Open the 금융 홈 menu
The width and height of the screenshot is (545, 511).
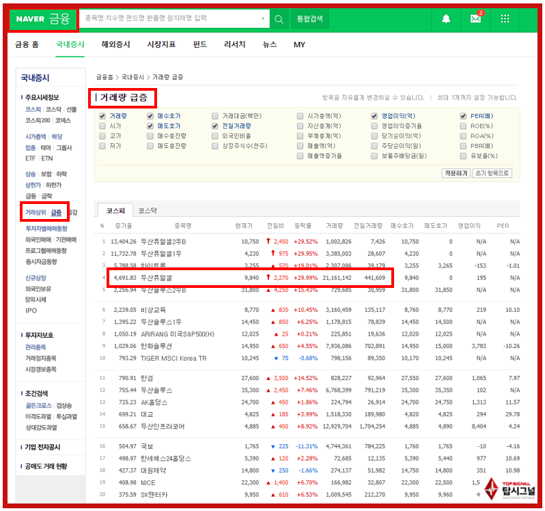[27, 44]
